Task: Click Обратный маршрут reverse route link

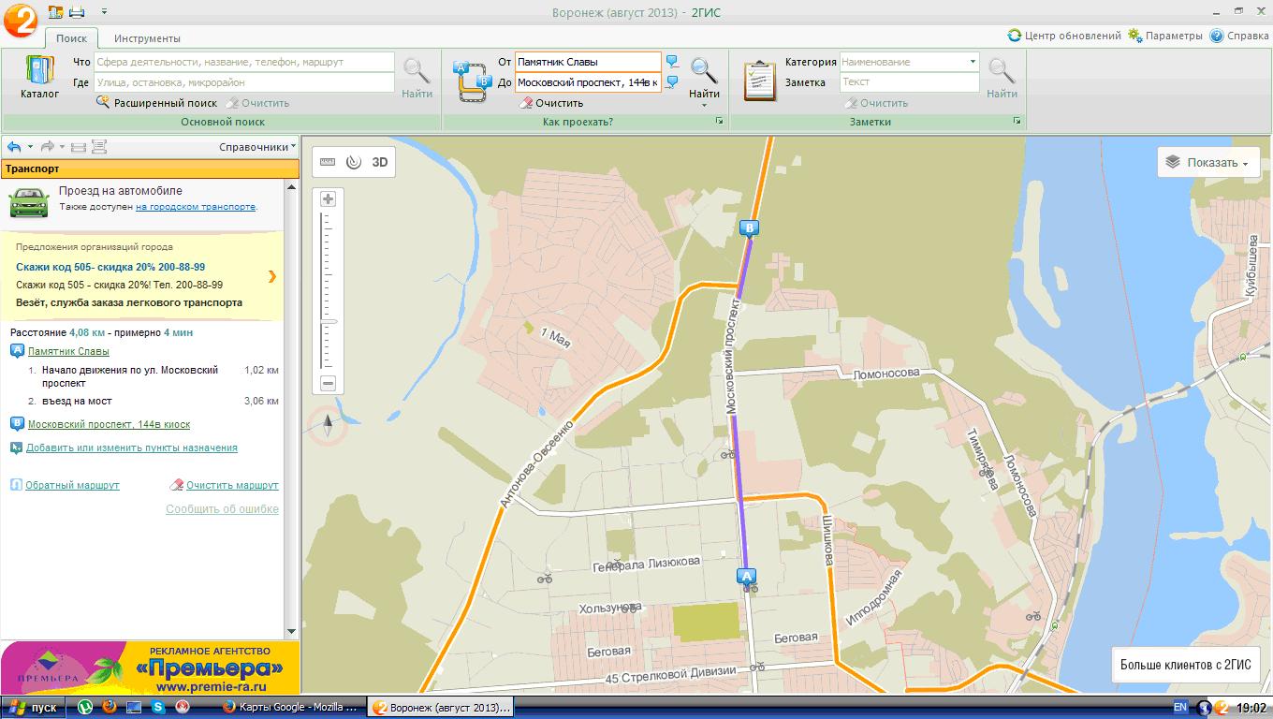Action: click(x=72, y=485)
